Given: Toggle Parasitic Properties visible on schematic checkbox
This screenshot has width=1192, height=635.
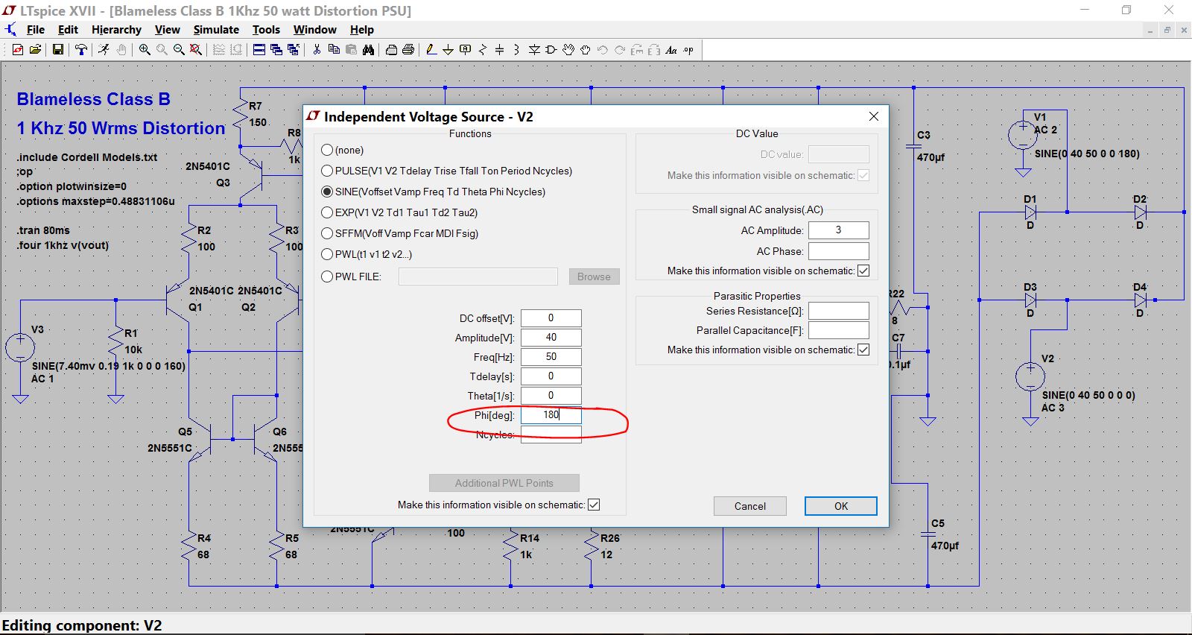Looking at the screenshot, I should click(863, 350).
